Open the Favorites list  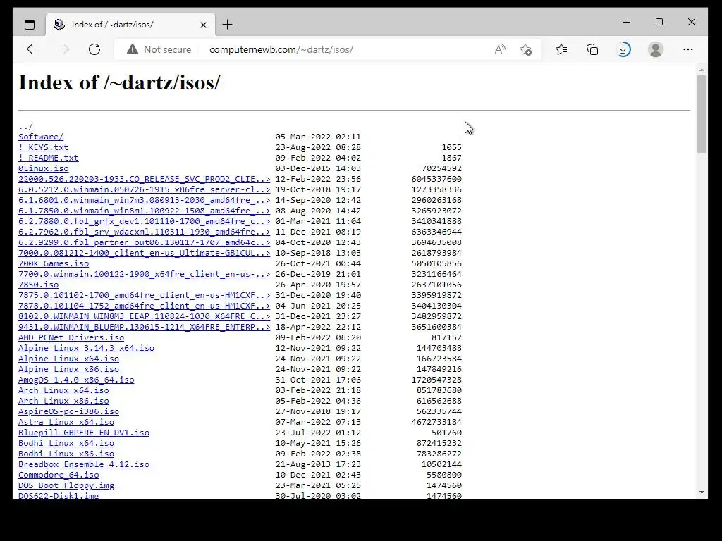click(561, 49)
